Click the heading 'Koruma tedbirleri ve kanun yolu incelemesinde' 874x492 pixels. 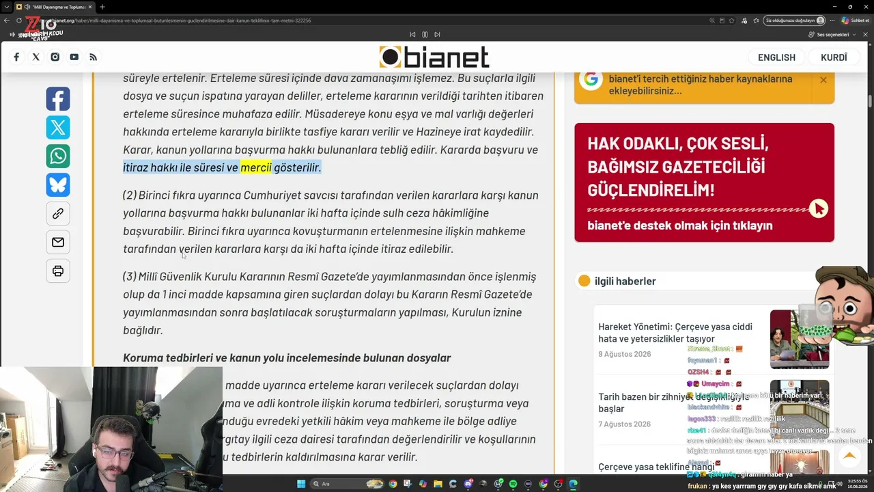[287, 358]
